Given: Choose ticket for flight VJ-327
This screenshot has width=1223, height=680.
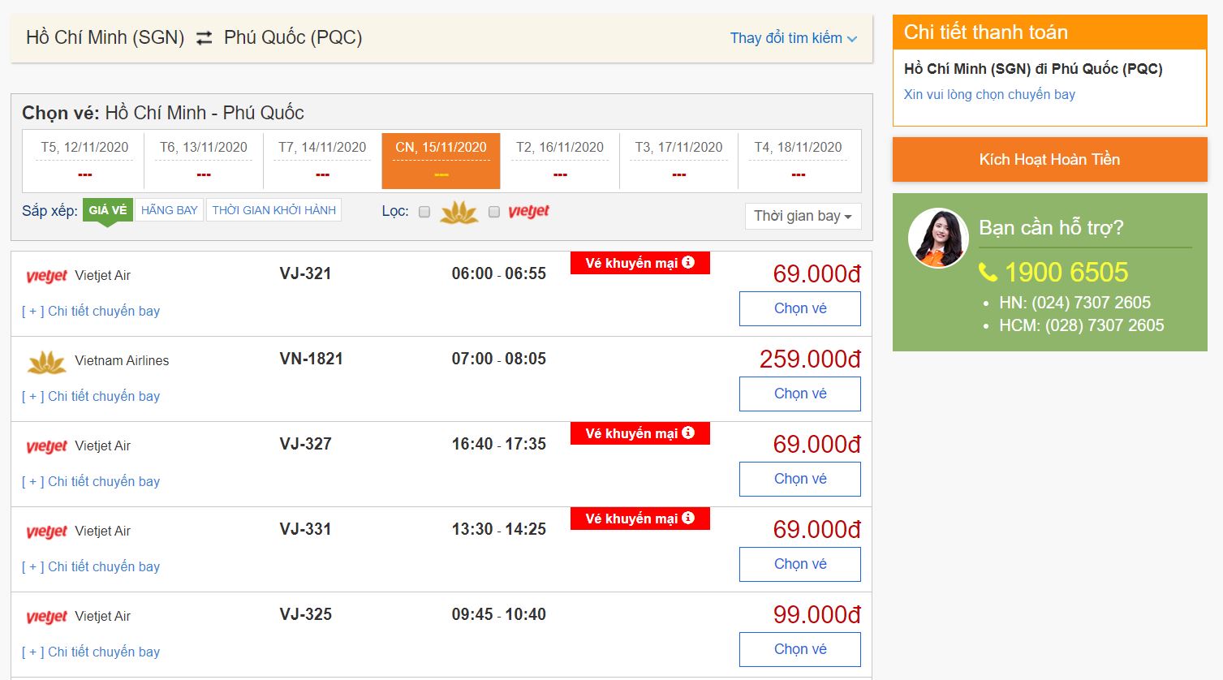Looking at the screenshot, I should [x=800, y=479].
